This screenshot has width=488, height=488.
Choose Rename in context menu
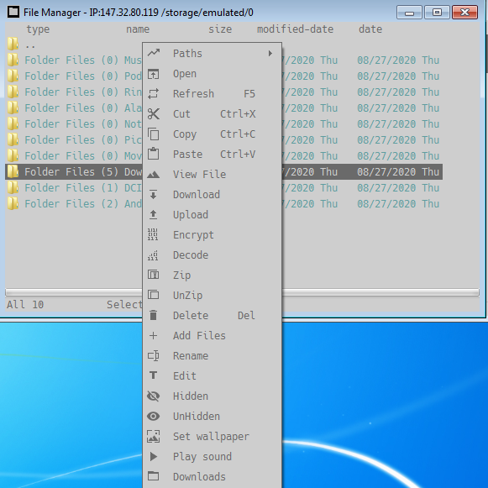click(213, 356)
